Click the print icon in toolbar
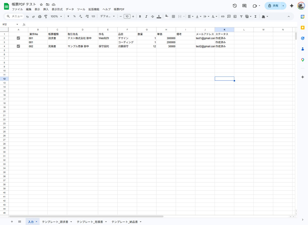This screenshot has width=308, height=225. (40, 16)
